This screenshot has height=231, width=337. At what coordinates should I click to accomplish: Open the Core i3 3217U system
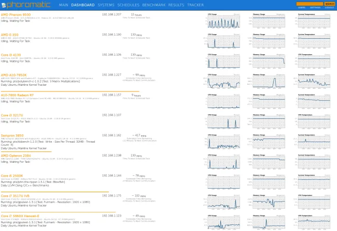tap(12, 115)
